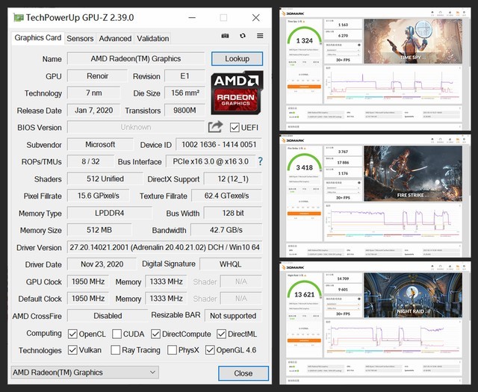Open game selection dropdown in Fire Strike window
Viewport: 478px width, 392px height.
pos(344,187)
